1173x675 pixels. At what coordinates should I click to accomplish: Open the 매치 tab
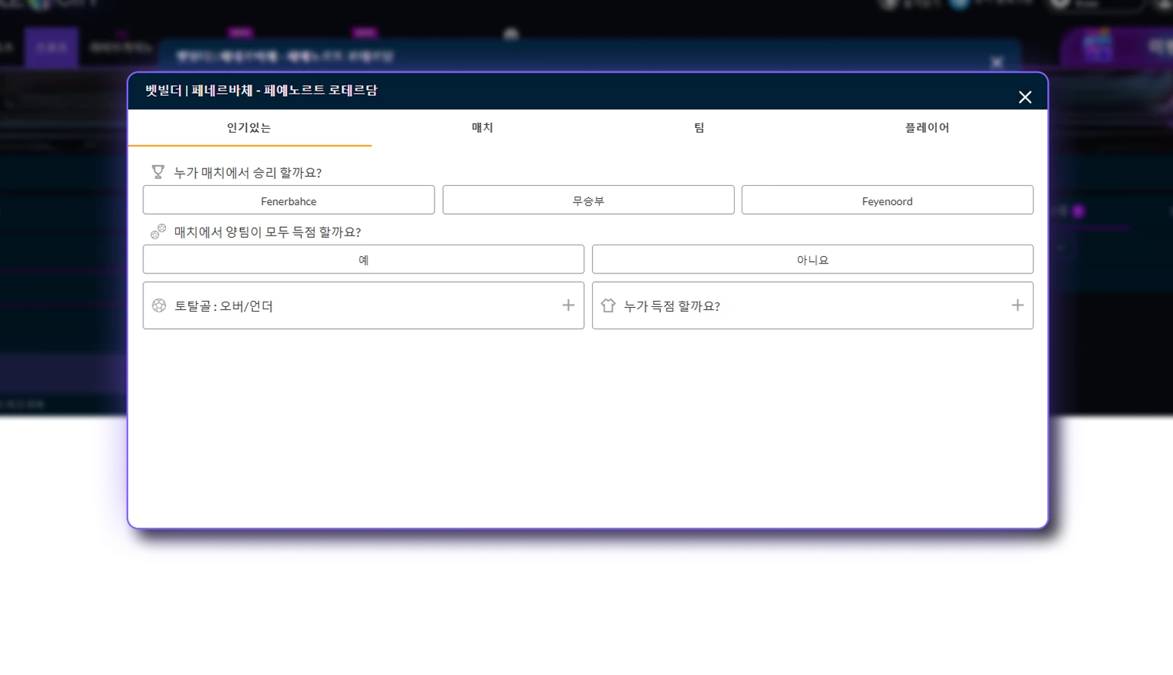tap(482, 127)
